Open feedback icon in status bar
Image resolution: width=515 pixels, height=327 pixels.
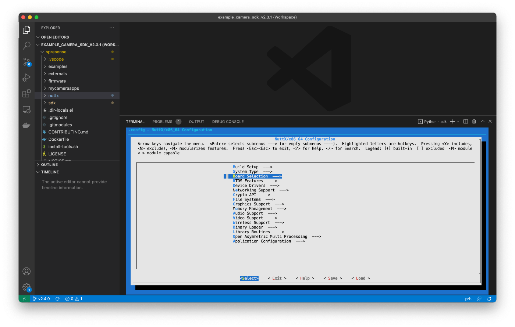point(479,299)
